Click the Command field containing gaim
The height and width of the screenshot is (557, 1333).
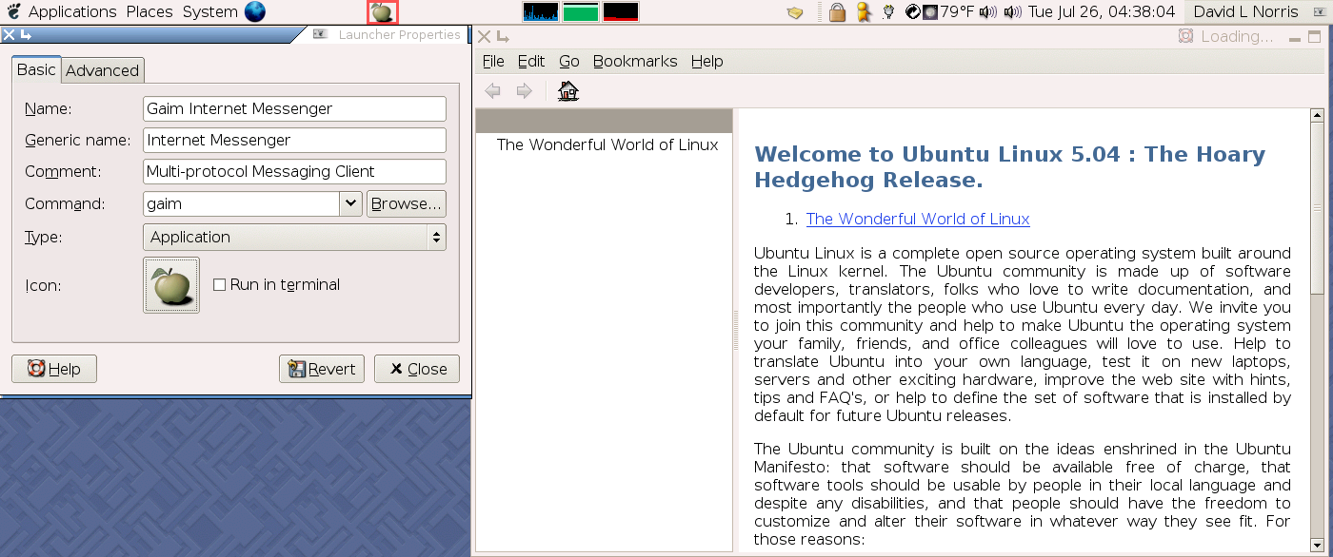point(241,203)
